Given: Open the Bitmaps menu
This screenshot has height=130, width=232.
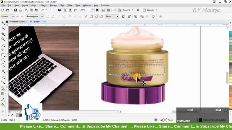Looking at the screenshot, I should click(x=53, y=5).
